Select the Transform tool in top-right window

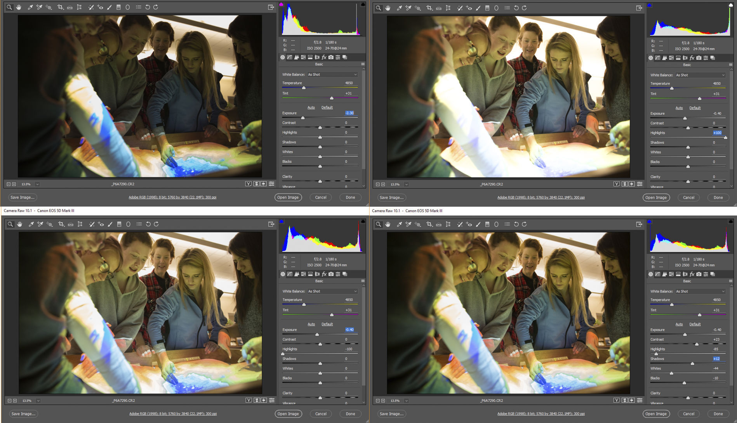tap(448, 8)
